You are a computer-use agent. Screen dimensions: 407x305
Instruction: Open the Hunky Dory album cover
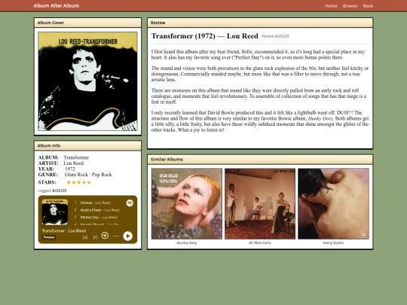click(187, 203)
